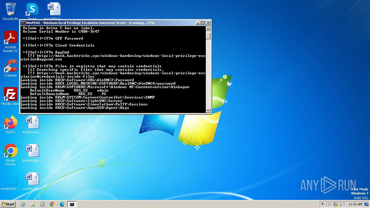
Task: Click the 'Cloud Credentials' console line
Action: [x=59, y=45]
